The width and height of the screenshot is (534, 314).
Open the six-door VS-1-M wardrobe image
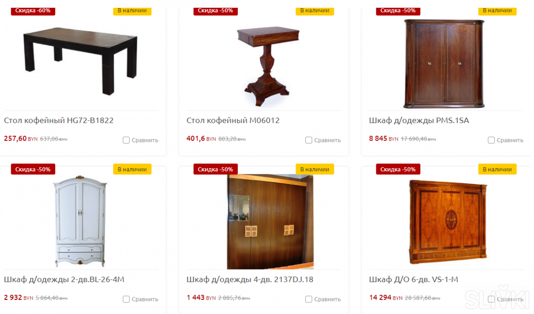[x=448, y=222]
